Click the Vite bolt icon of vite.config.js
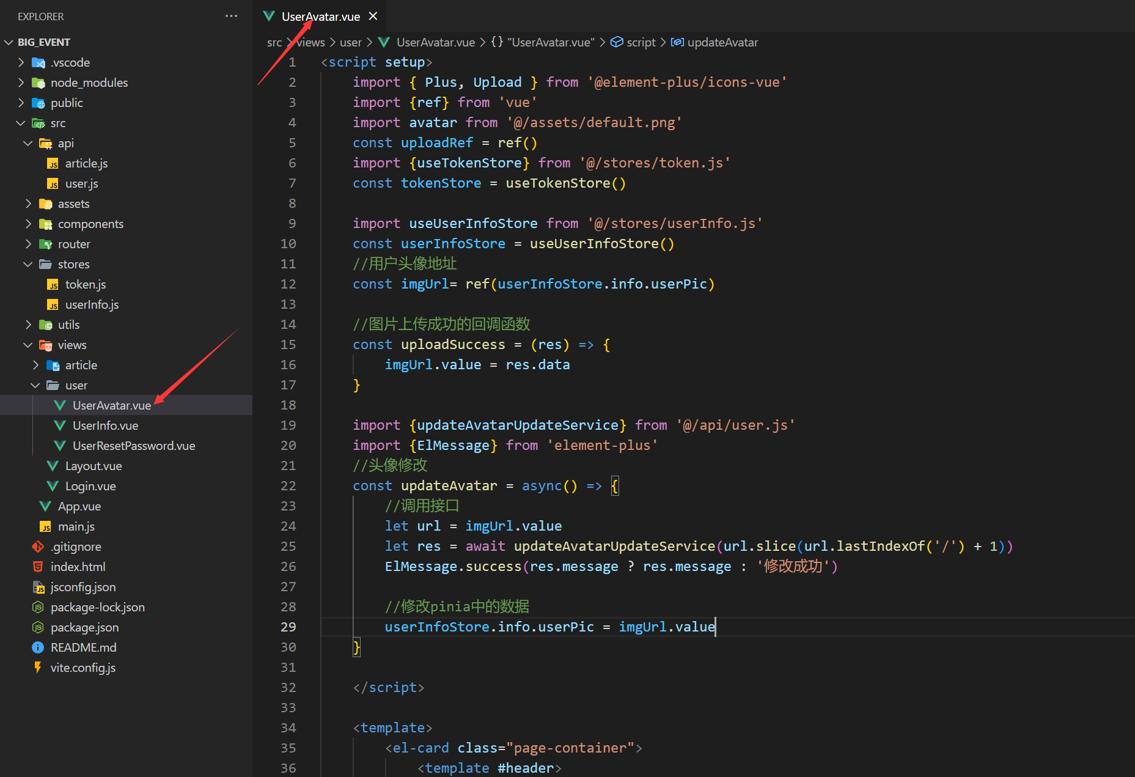Viewport: 1135px width, 777px height. (x=38, y=668)
